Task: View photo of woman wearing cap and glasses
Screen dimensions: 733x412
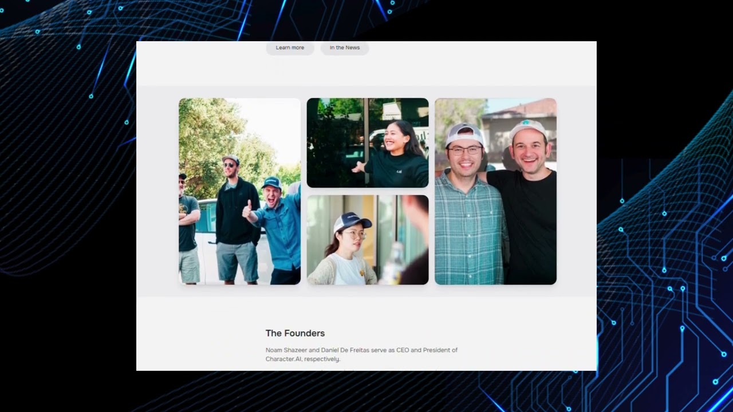Action: 368,240
